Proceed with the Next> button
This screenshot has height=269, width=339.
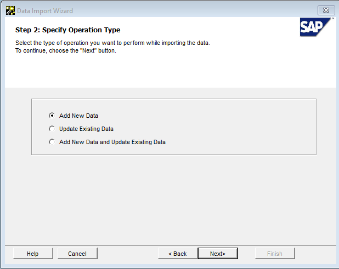tap(217, 254)
